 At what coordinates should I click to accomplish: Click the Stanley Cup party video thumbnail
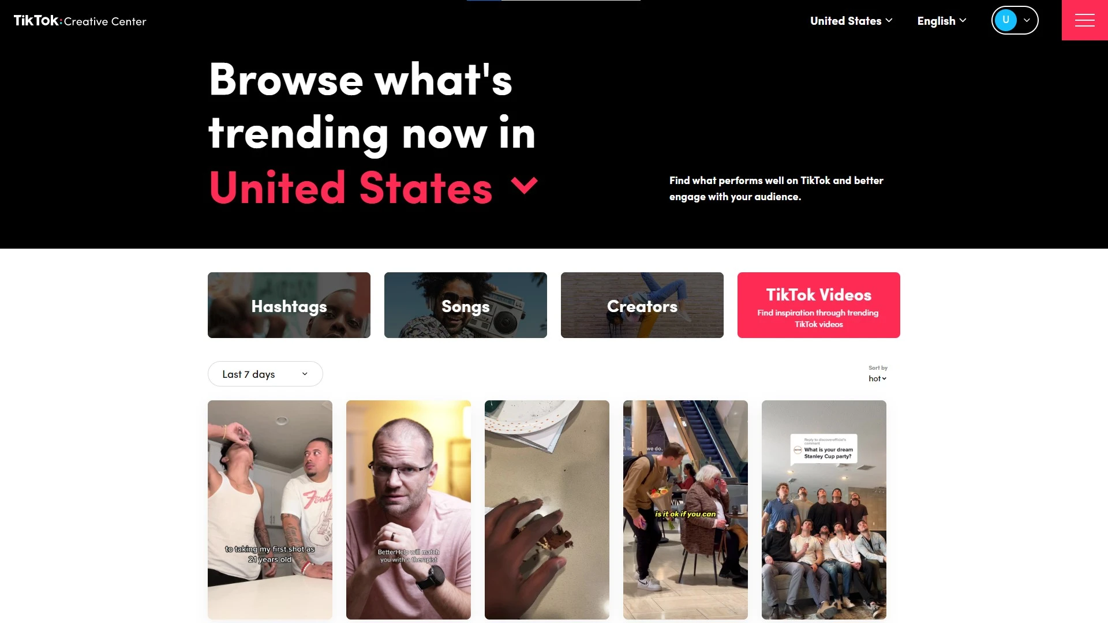823,510
